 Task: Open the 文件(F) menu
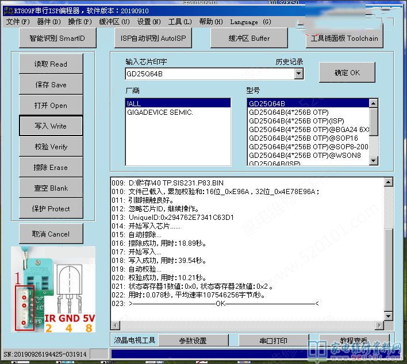pyautogui.click(x=18, y=22)
